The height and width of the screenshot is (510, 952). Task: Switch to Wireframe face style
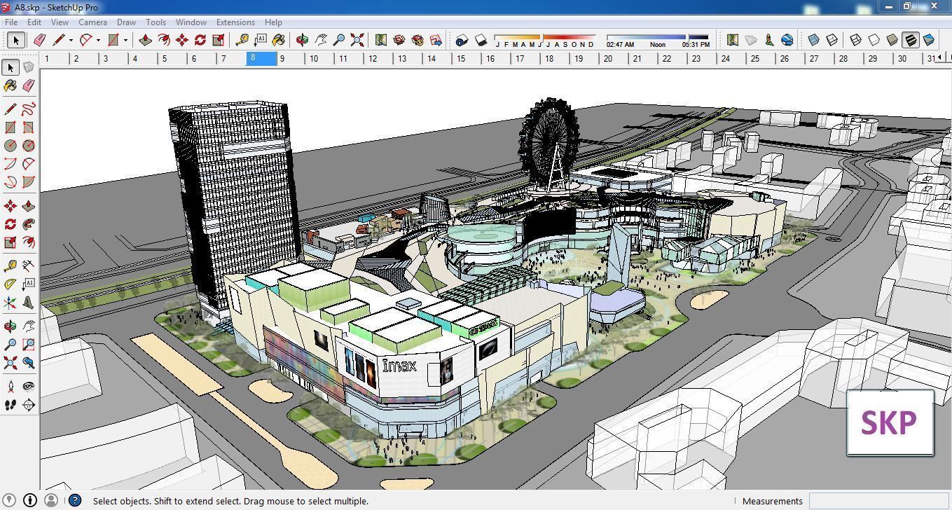(x=855, y=41)
